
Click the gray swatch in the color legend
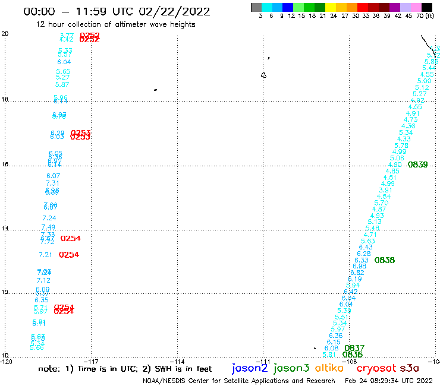(x=256, y=7)
